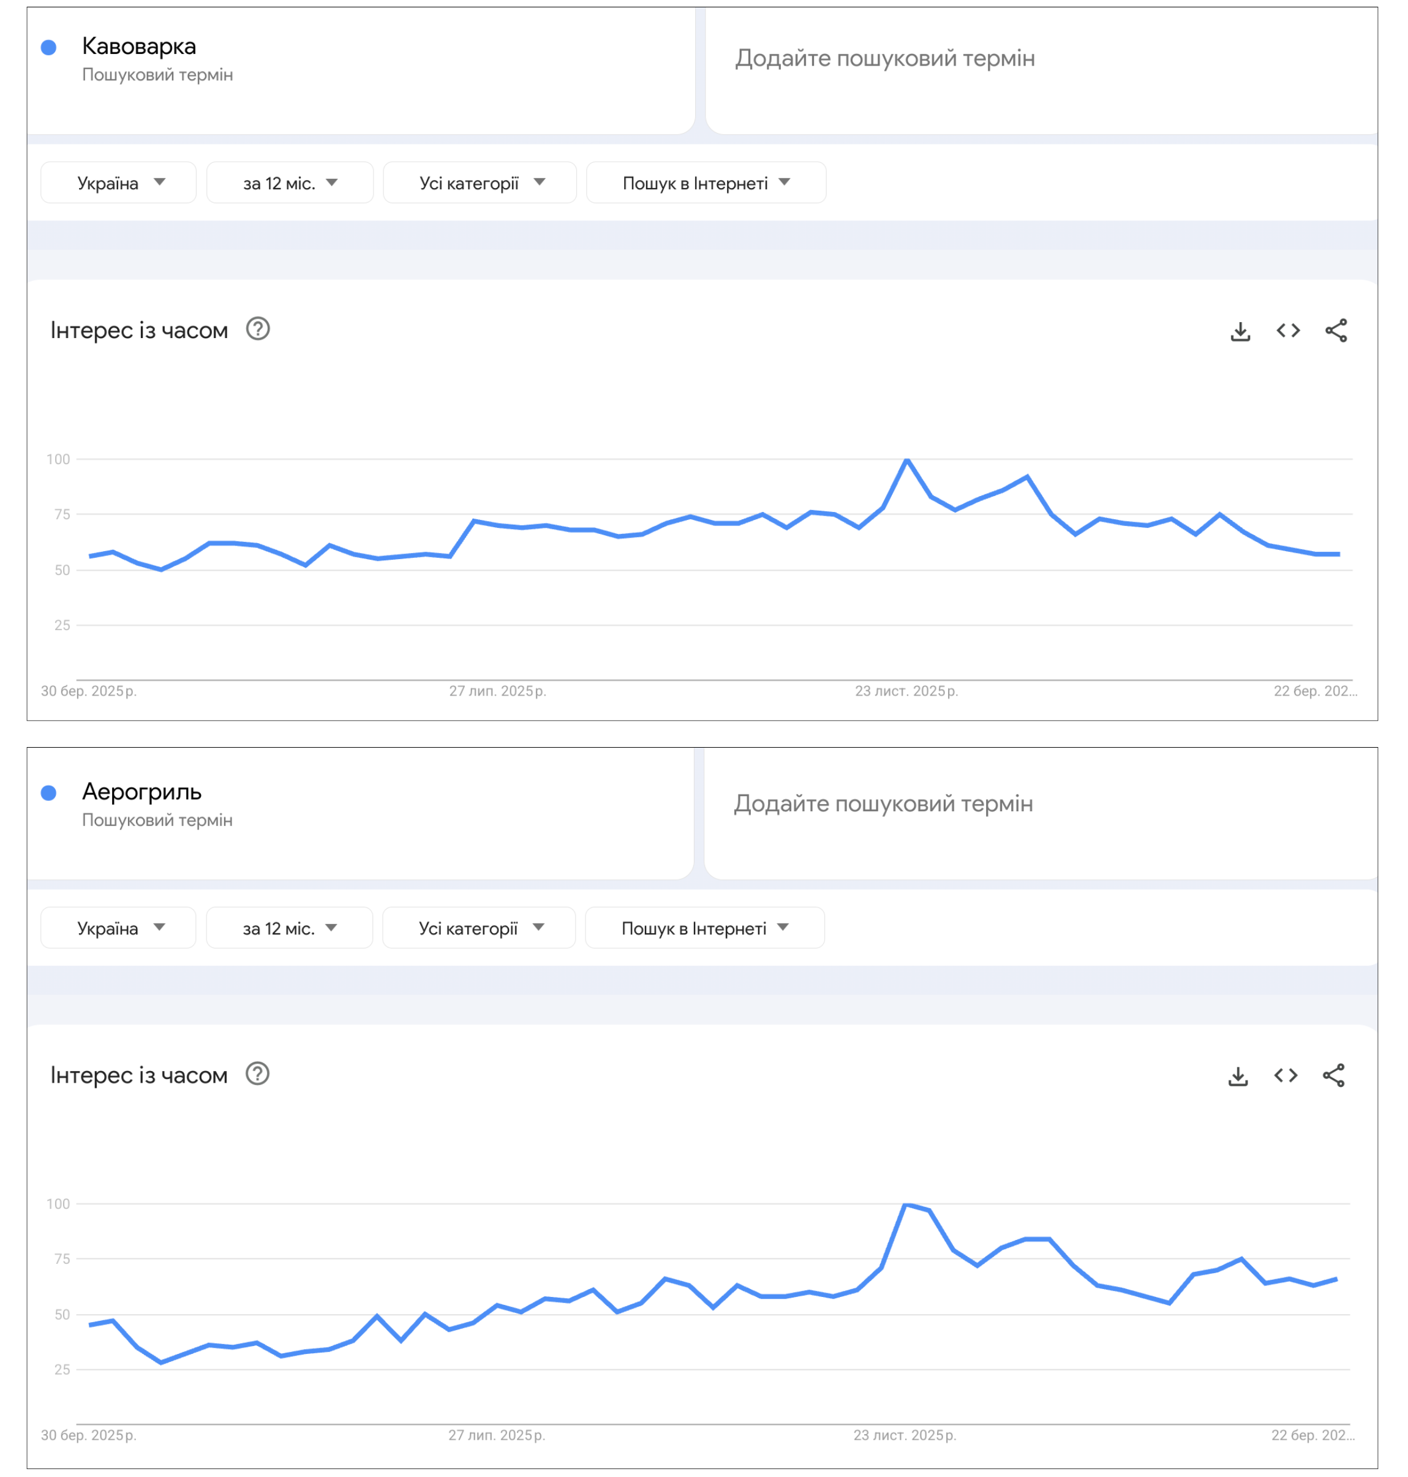Open embed code for the Аерогриль chart

[x=1286, y=1075]
